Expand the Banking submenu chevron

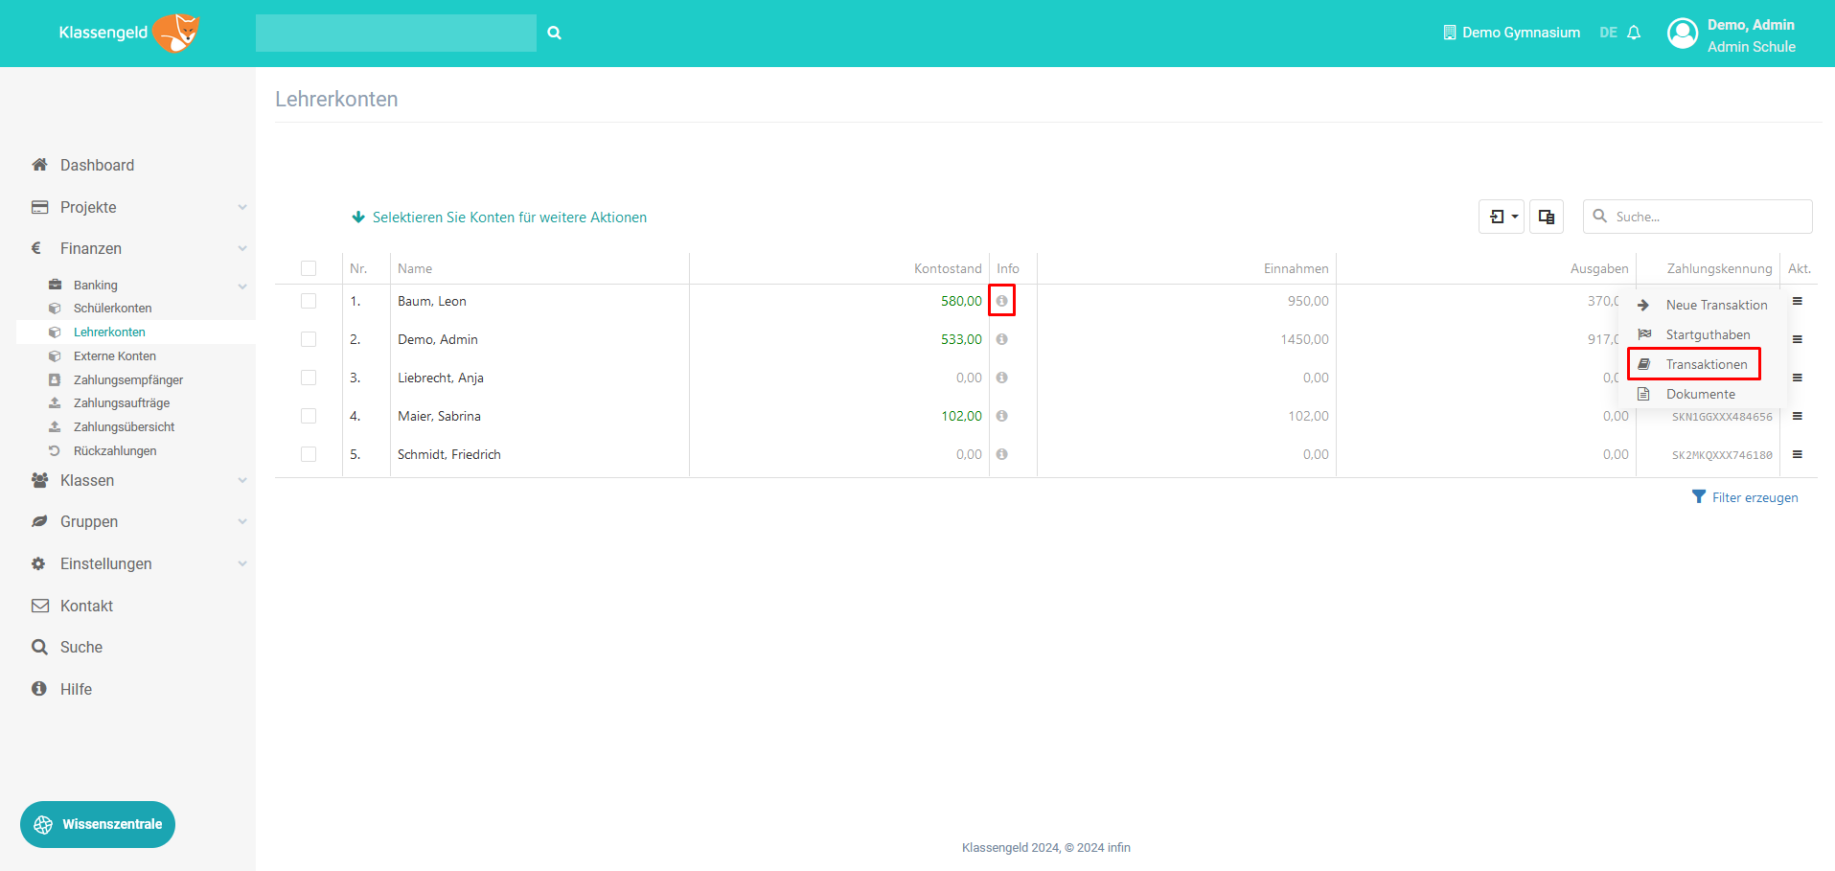pyautogui.click(x=242, y=286)
